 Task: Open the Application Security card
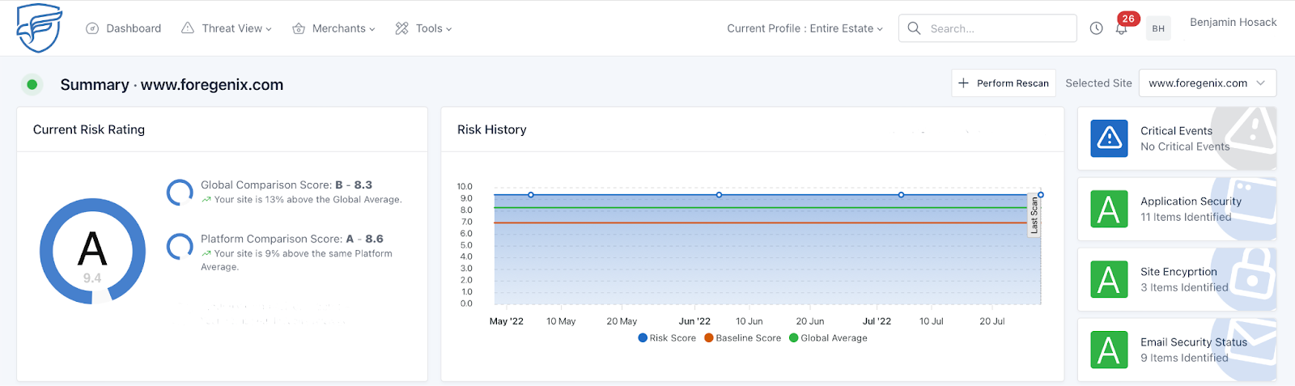(x=1177, y=209)
